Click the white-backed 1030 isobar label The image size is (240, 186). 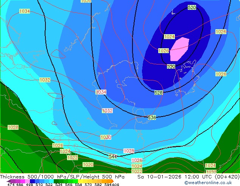[x=106, y=137]
